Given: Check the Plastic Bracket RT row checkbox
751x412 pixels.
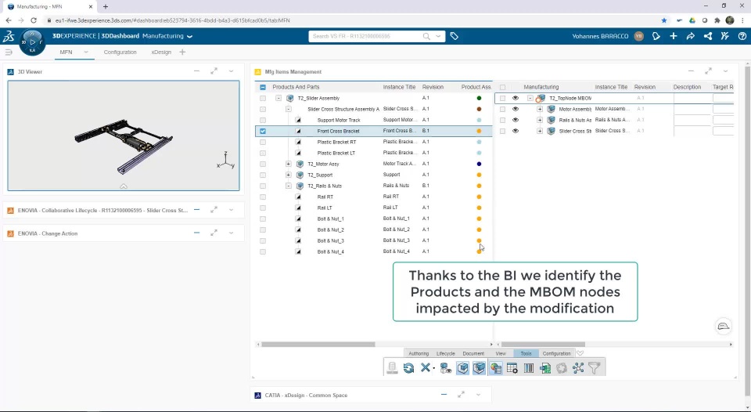Looking at the screenshot, I should [263, 142].
